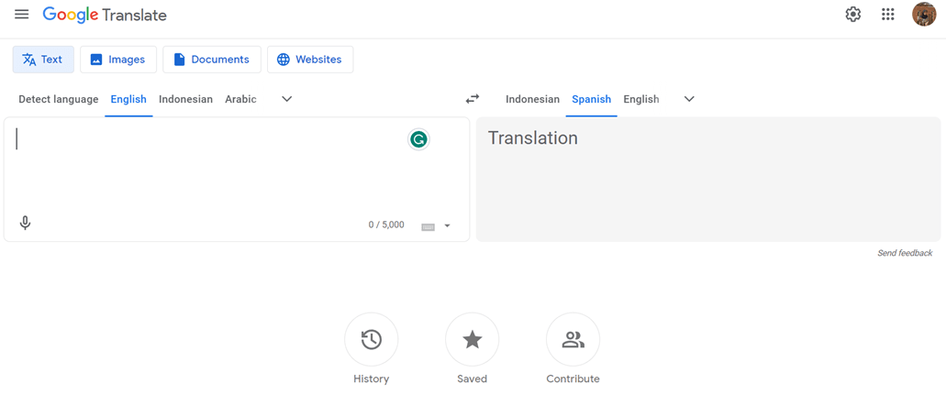
Task: Select Spanish as target language
Action: click(591, 100)
